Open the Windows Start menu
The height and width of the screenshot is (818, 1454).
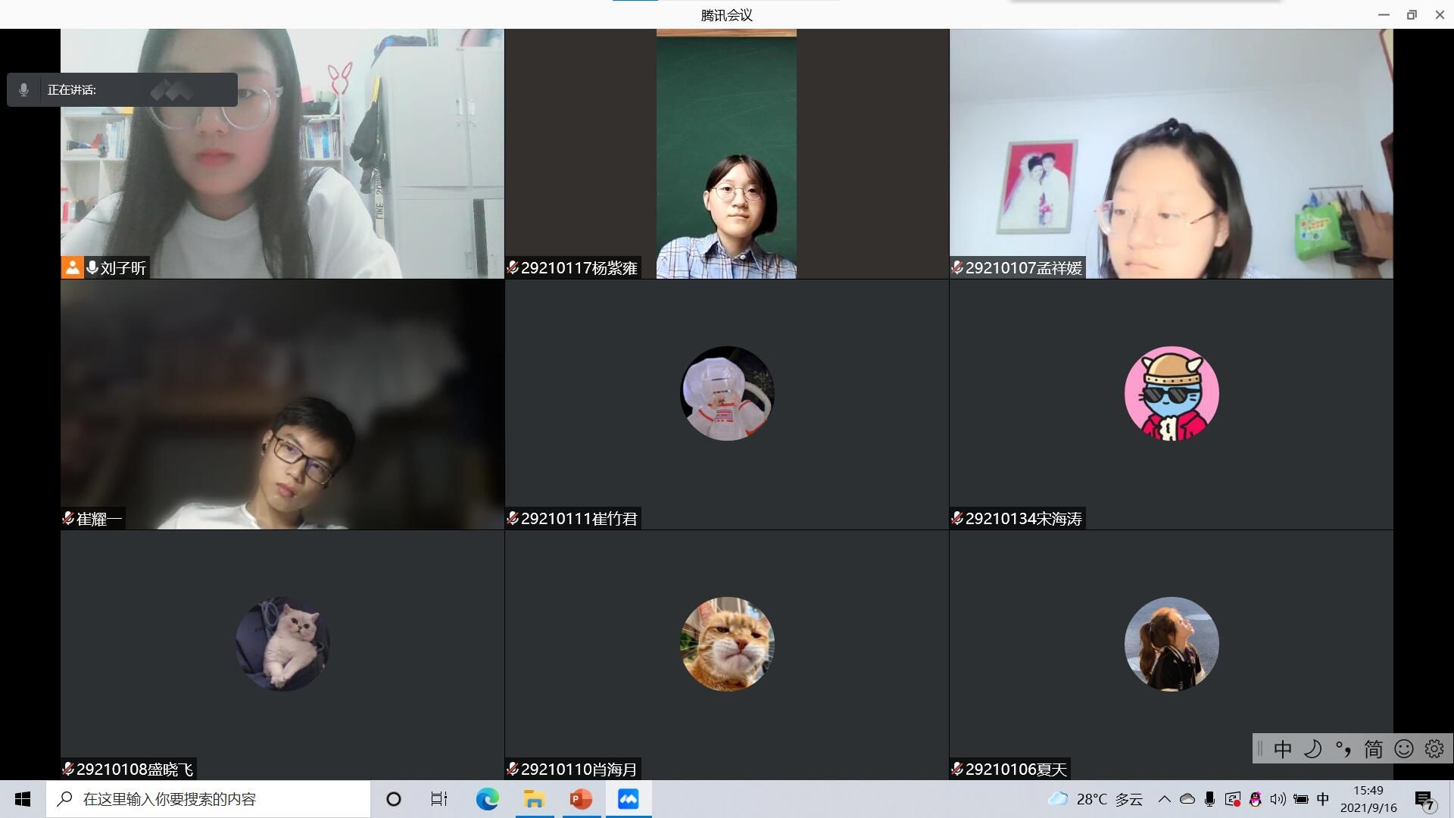click(x=23, y=799)
